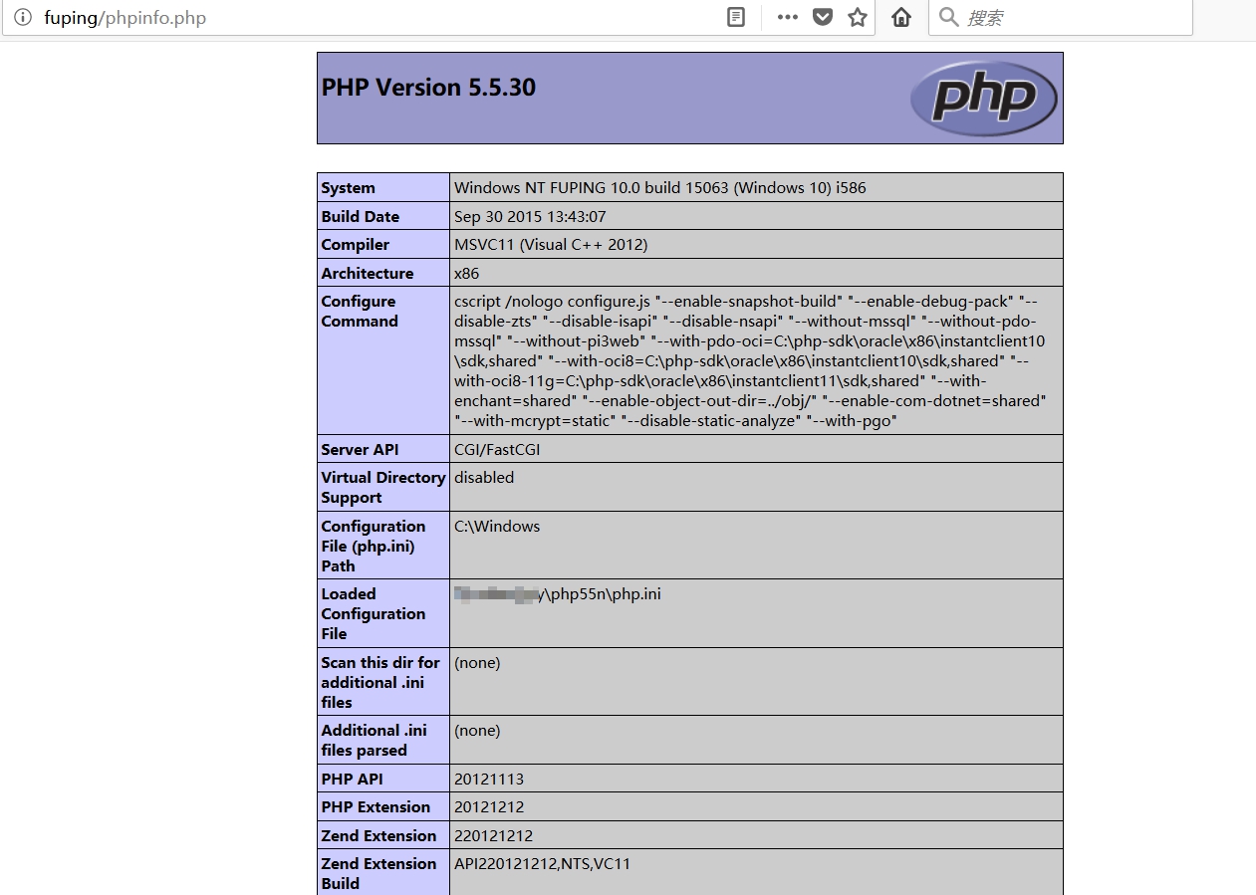
Task: Select the PHP Extension label
Action: (x=376, y=806)
